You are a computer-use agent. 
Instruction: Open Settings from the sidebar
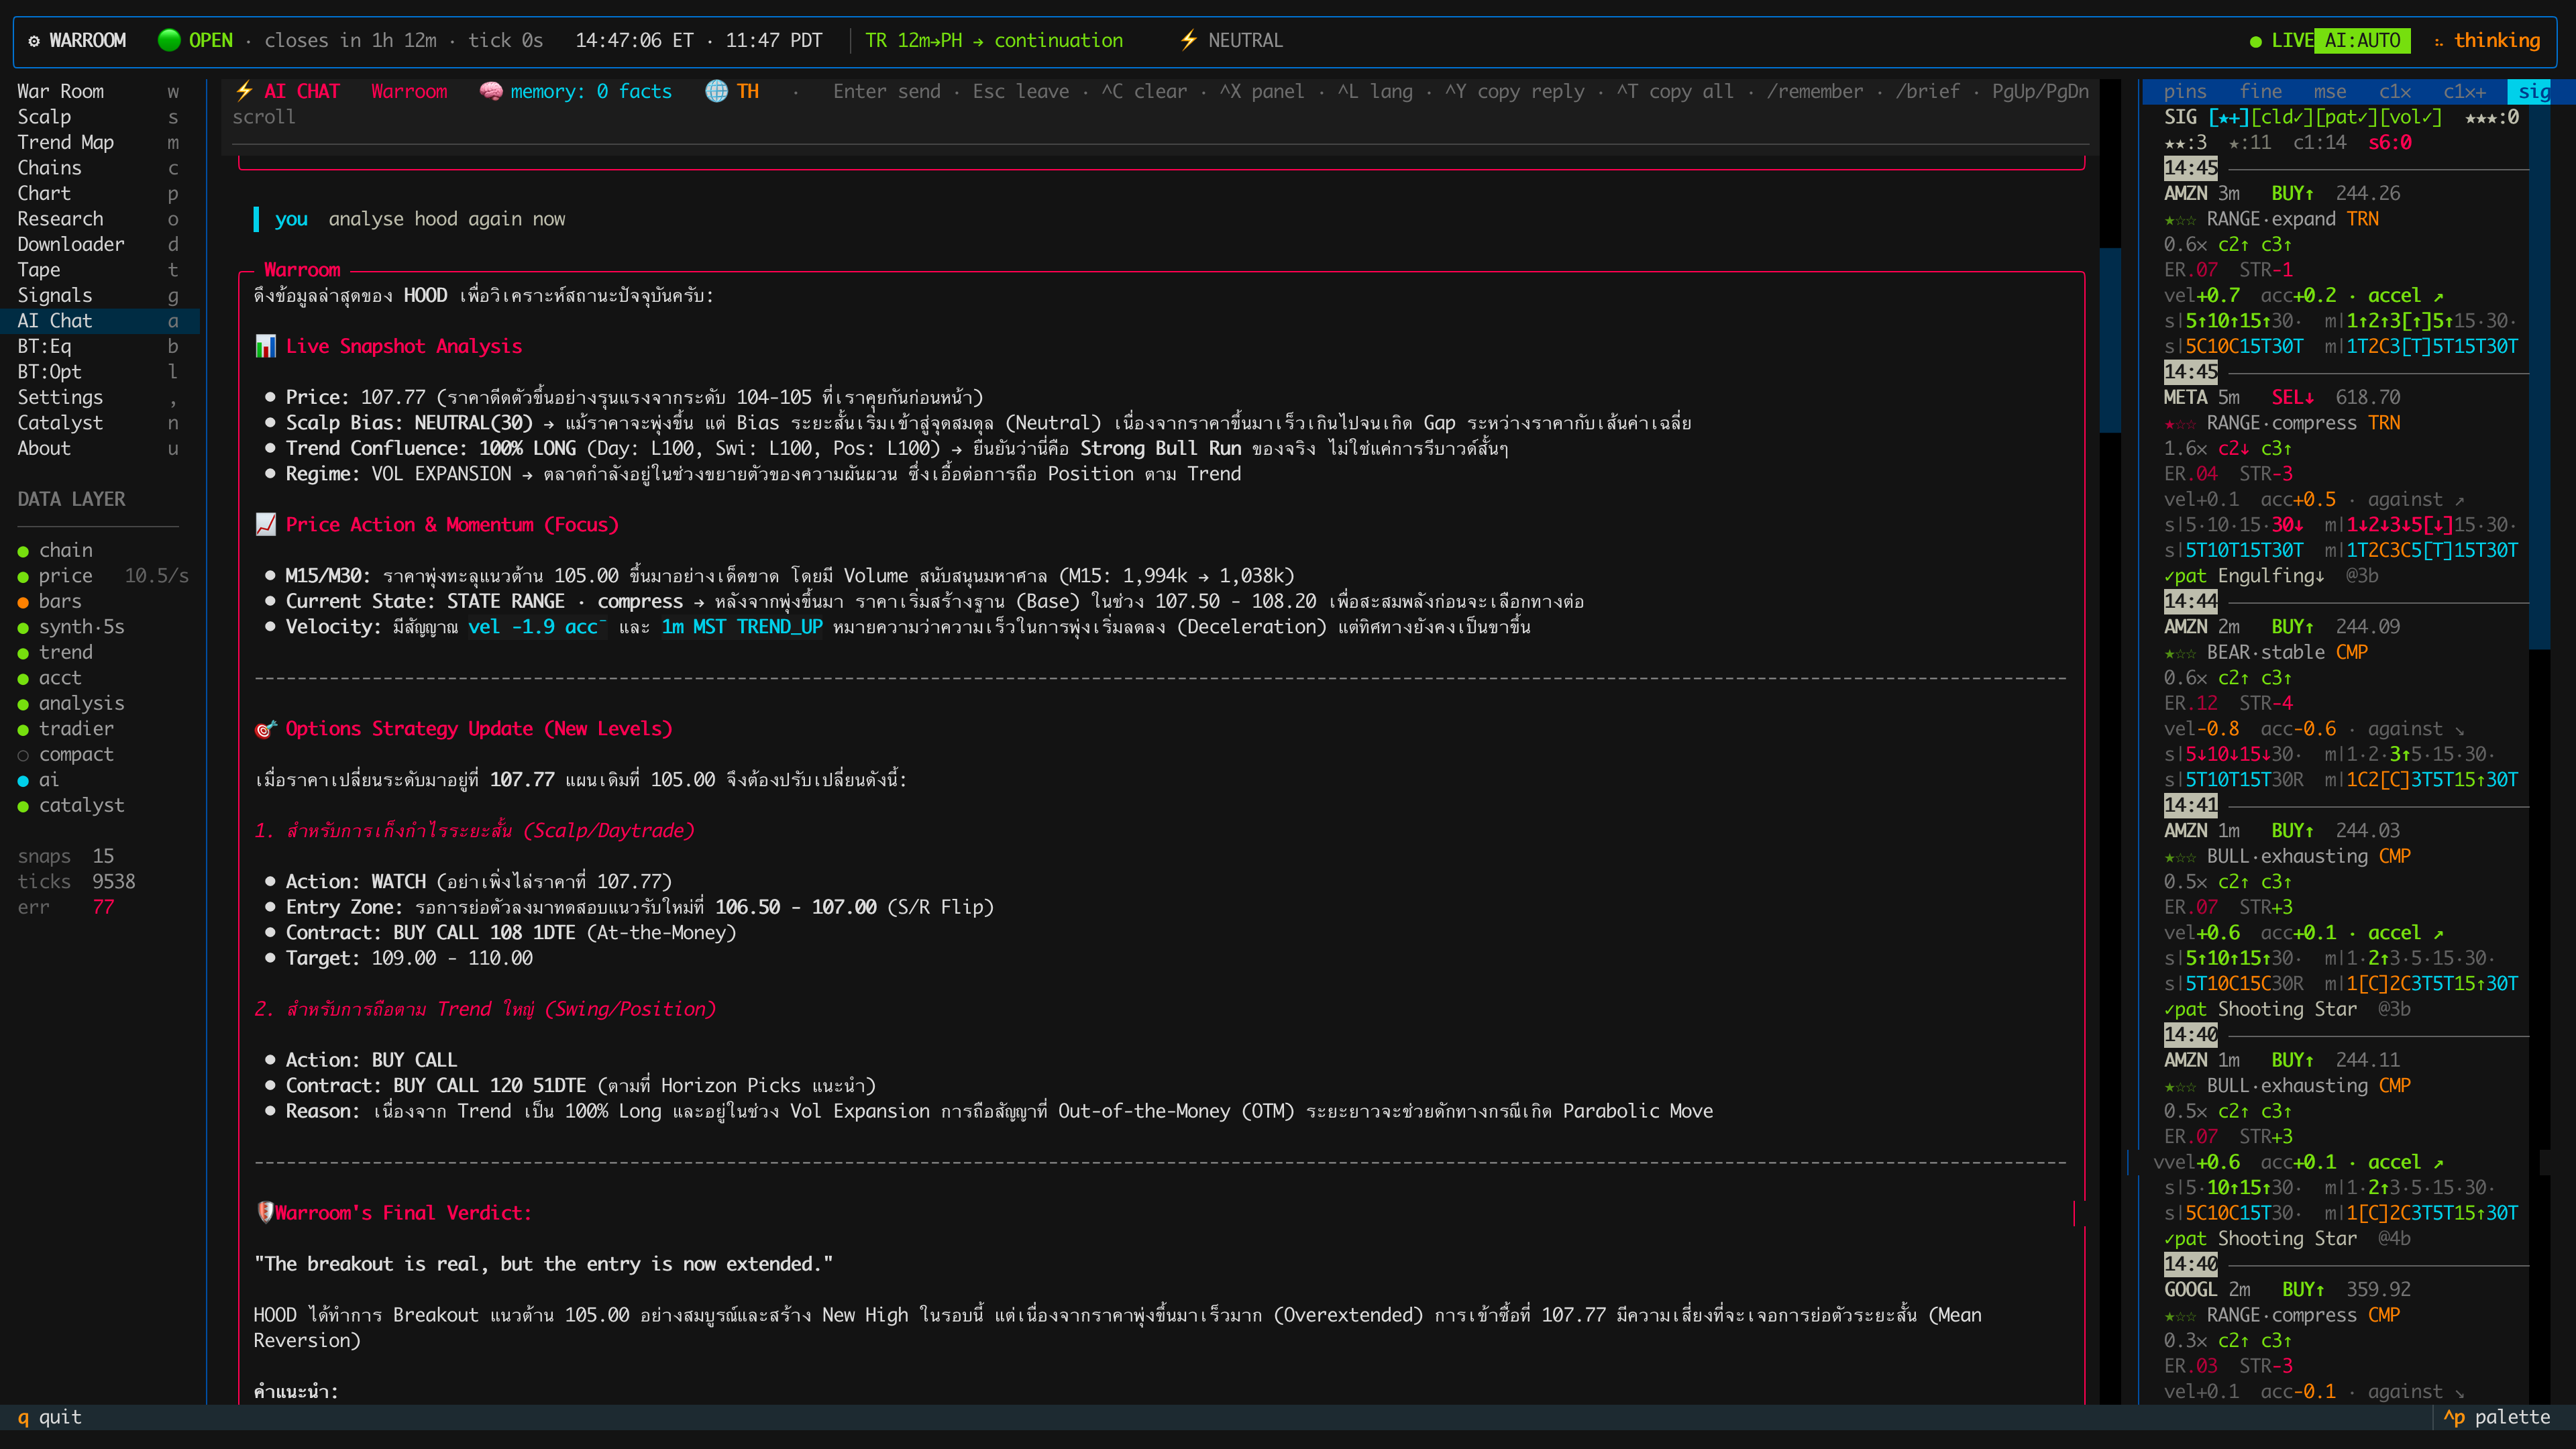(x=100, y=397)
